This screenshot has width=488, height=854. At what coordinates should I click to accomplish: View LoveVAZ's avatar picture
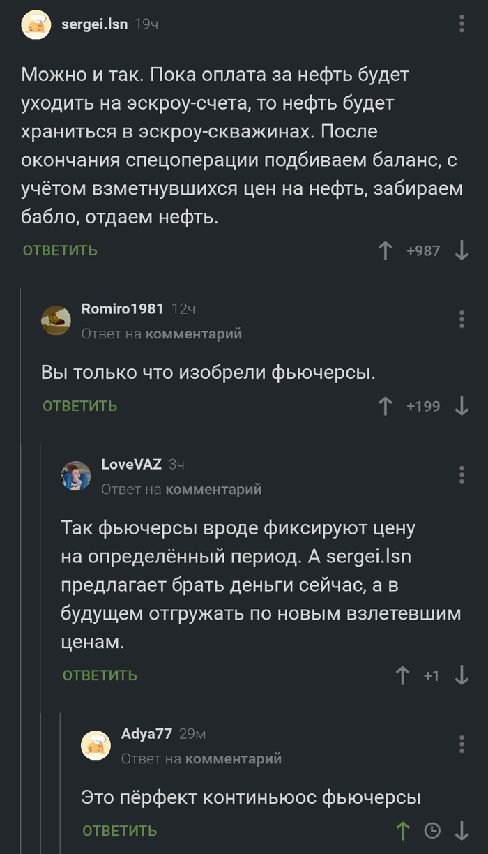coord(76,476)
